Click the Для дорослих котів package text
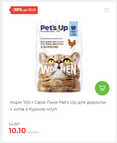117x143 pixels. point(52,42)
